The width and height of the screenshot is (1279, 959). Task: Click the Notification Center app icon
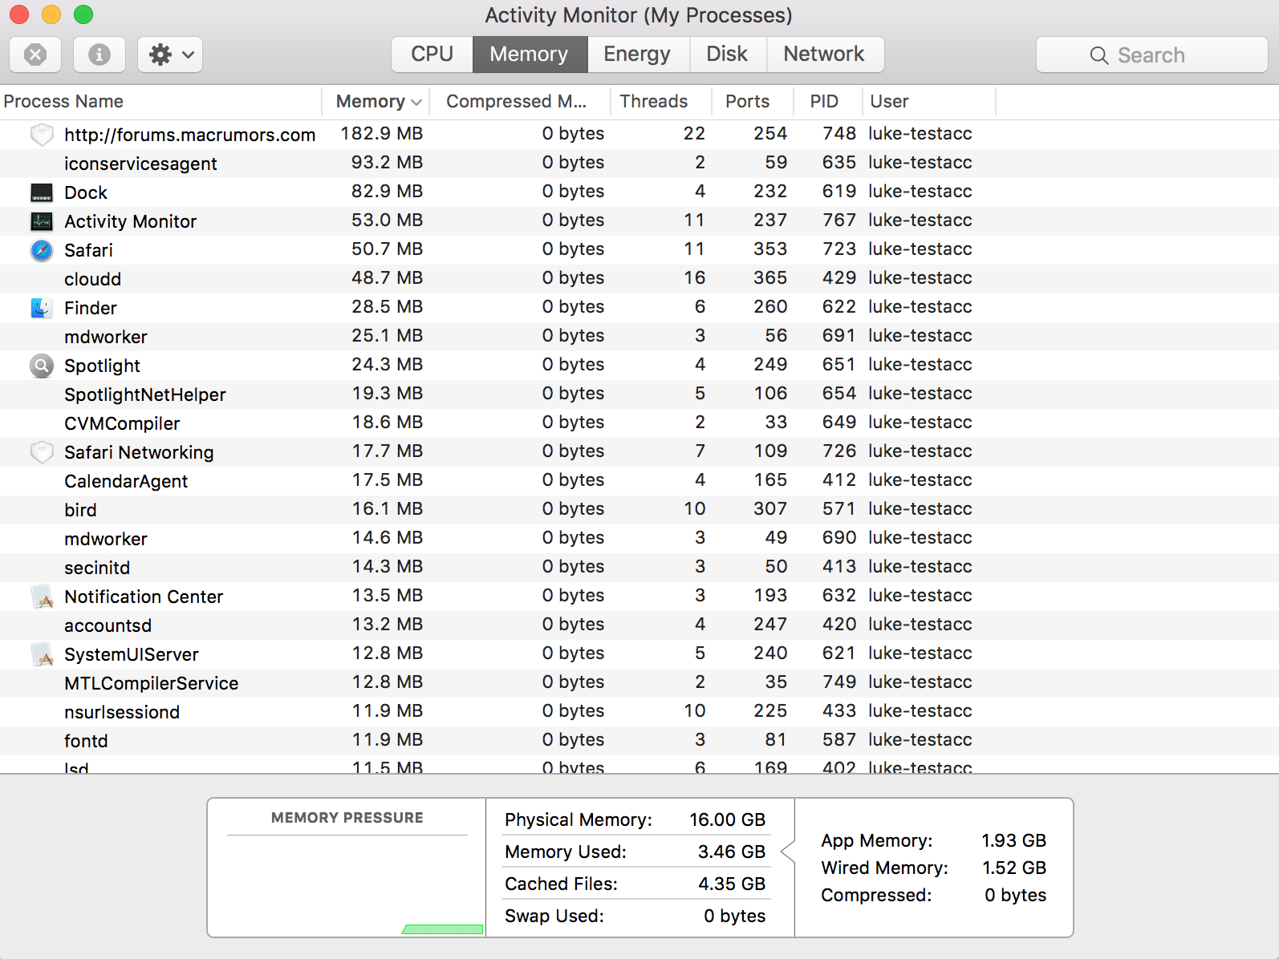(x=42, y=597)
